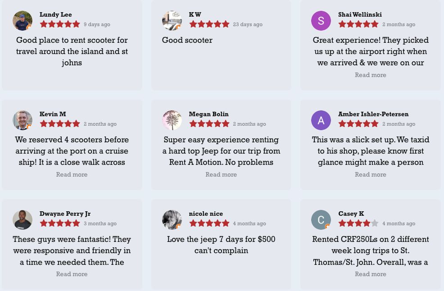This screenshot has width=444, height=291.
Task: Open Amber Ishler-Petersen's purple A avatar
Action: (x=321, y=120)
